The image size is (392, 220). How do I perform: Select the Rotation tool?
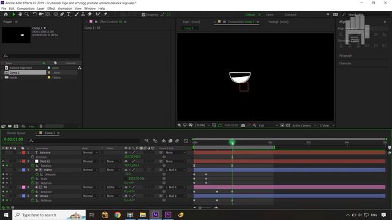point(34,15)
